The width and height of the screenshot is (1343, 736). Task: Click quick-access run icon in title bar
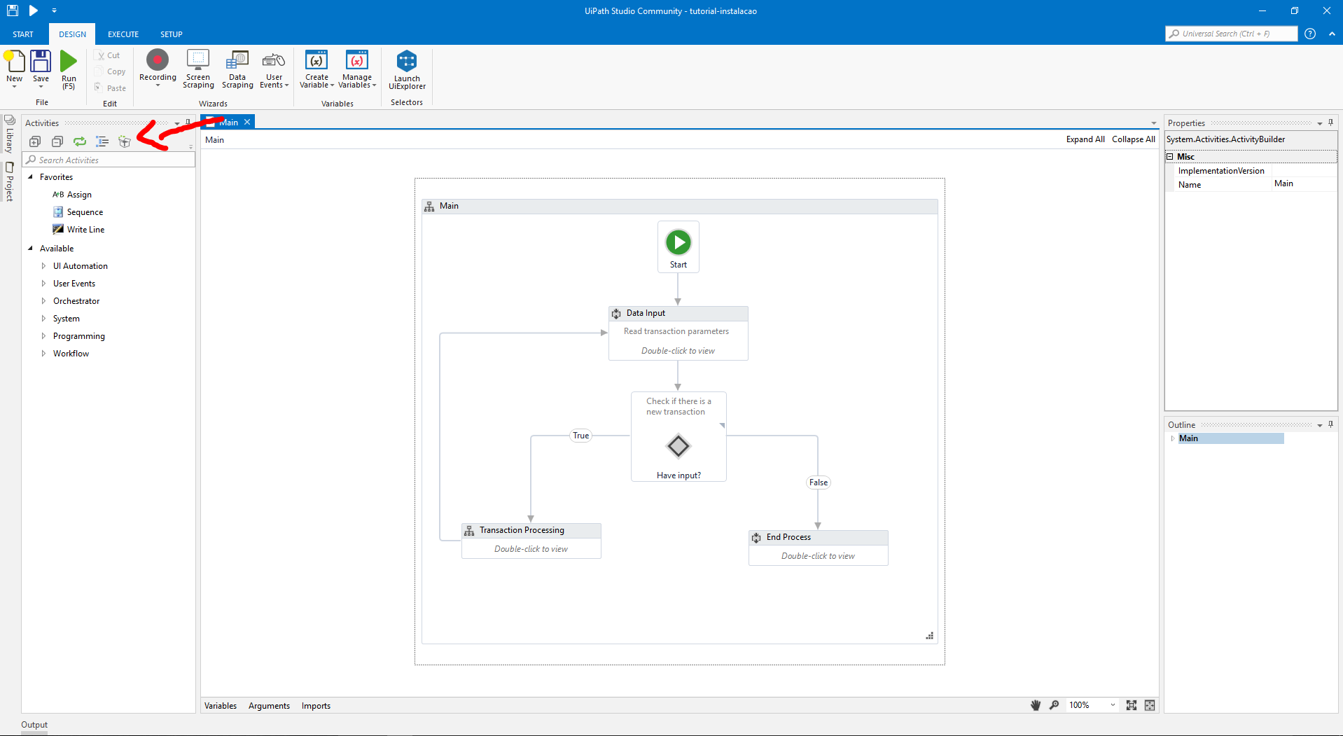point(33,11)
